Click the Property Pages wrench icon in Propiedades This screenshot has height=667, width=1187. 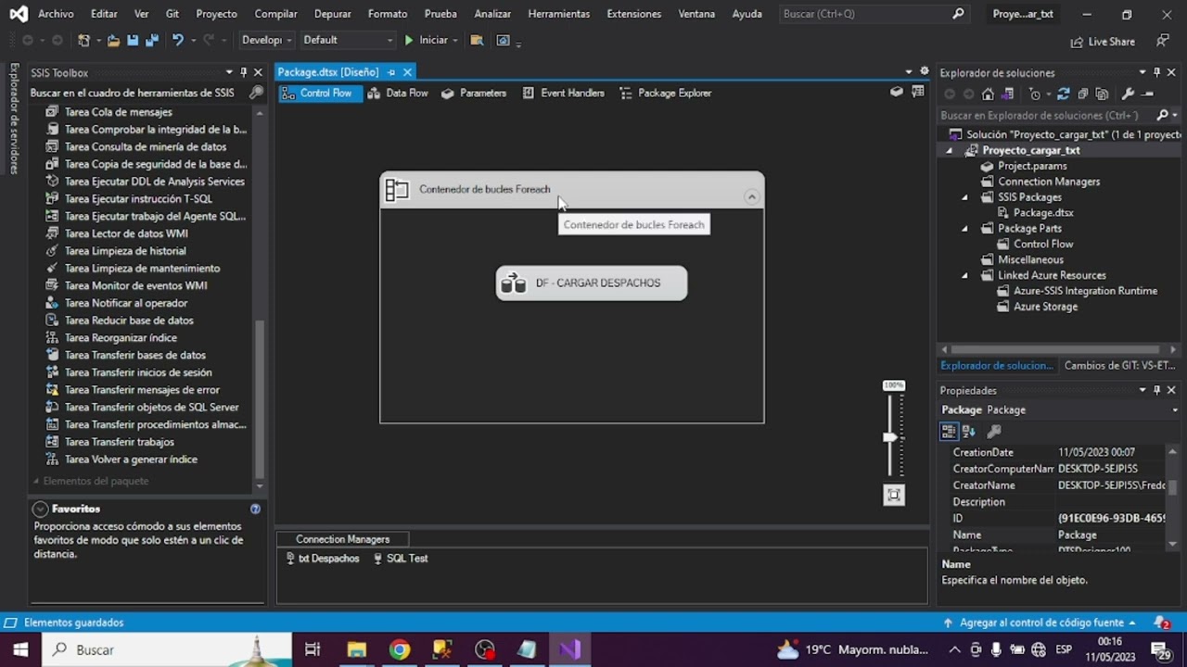pos(993,431)
